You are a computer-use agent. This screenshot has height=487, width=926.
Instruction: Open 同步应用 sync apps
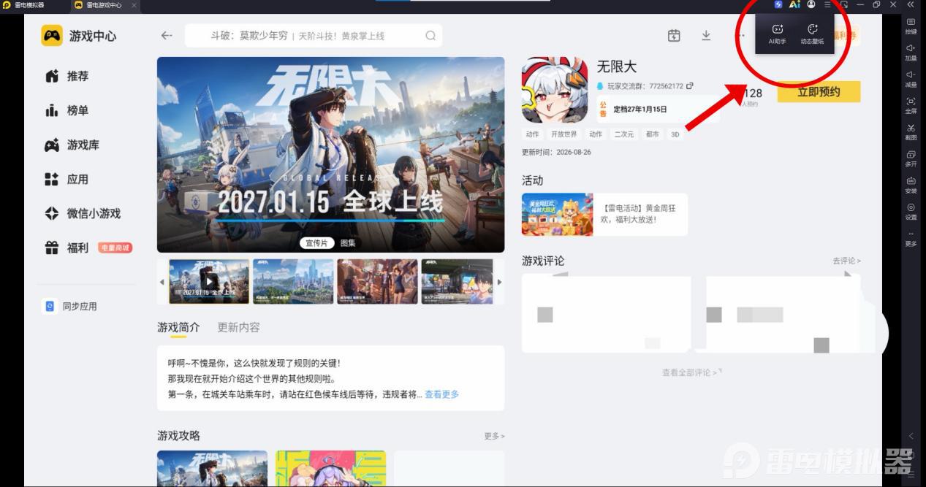(71, 307)
